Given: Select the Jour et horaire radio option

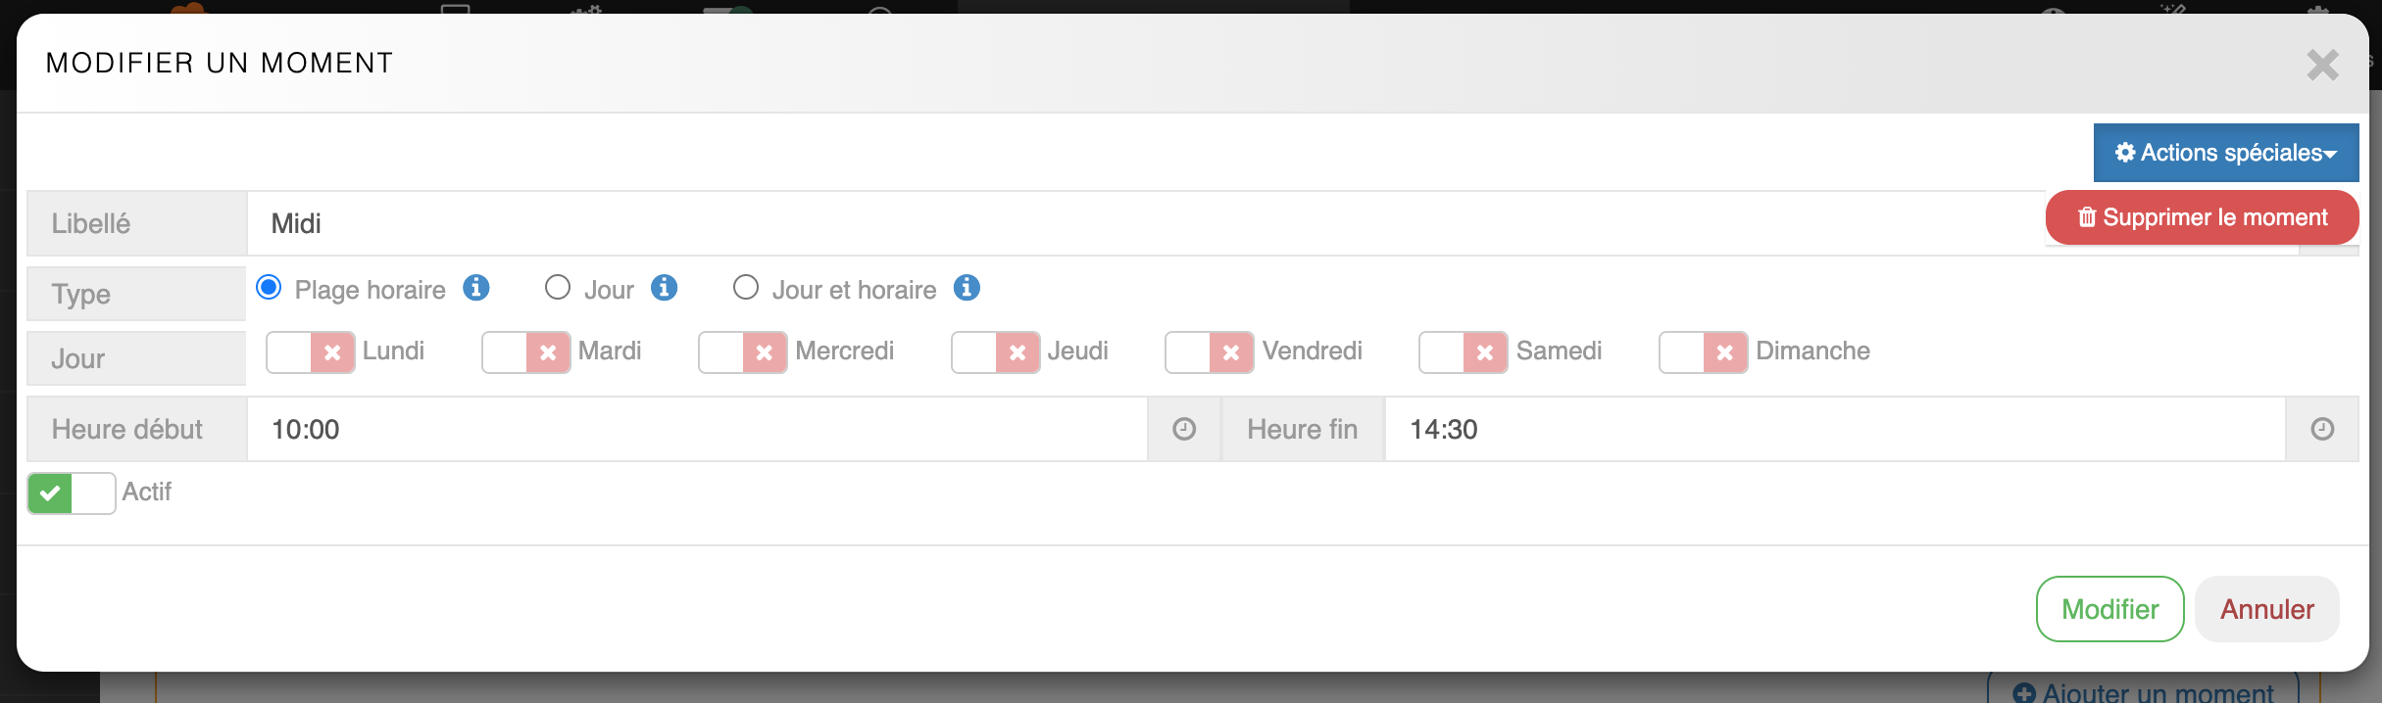Looking at the screenshot, I should click(746, 288).
